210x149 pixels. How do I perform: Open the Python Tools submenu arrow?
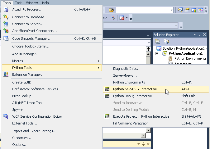coord(98,68)
